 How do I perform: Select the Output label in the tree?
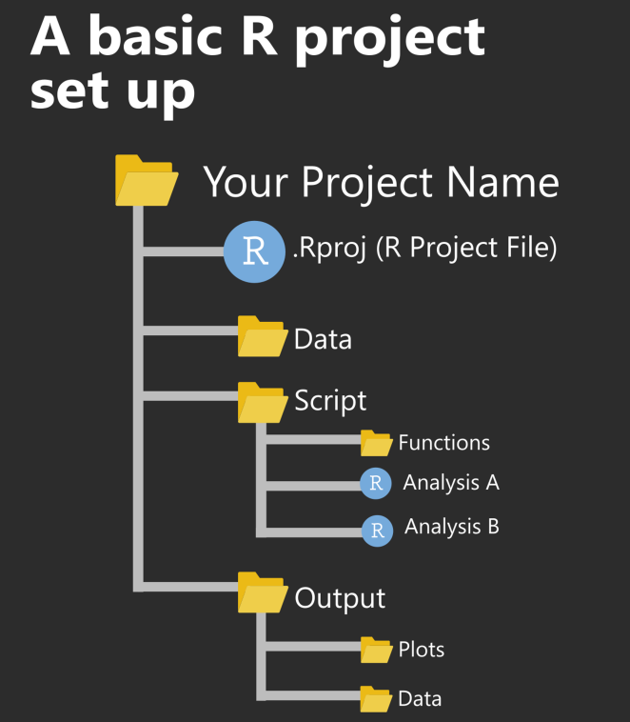(340, 598)
